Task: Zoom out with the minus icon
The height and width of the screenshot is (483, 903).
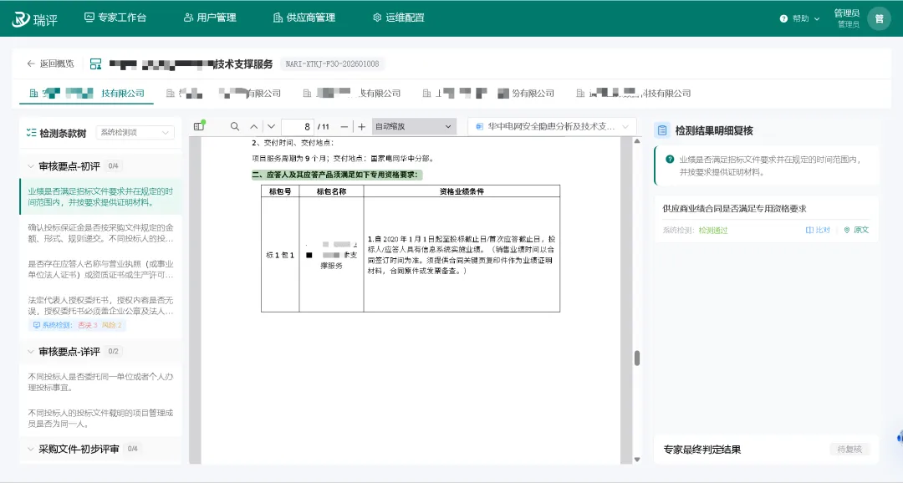Action: click(344, 127)
